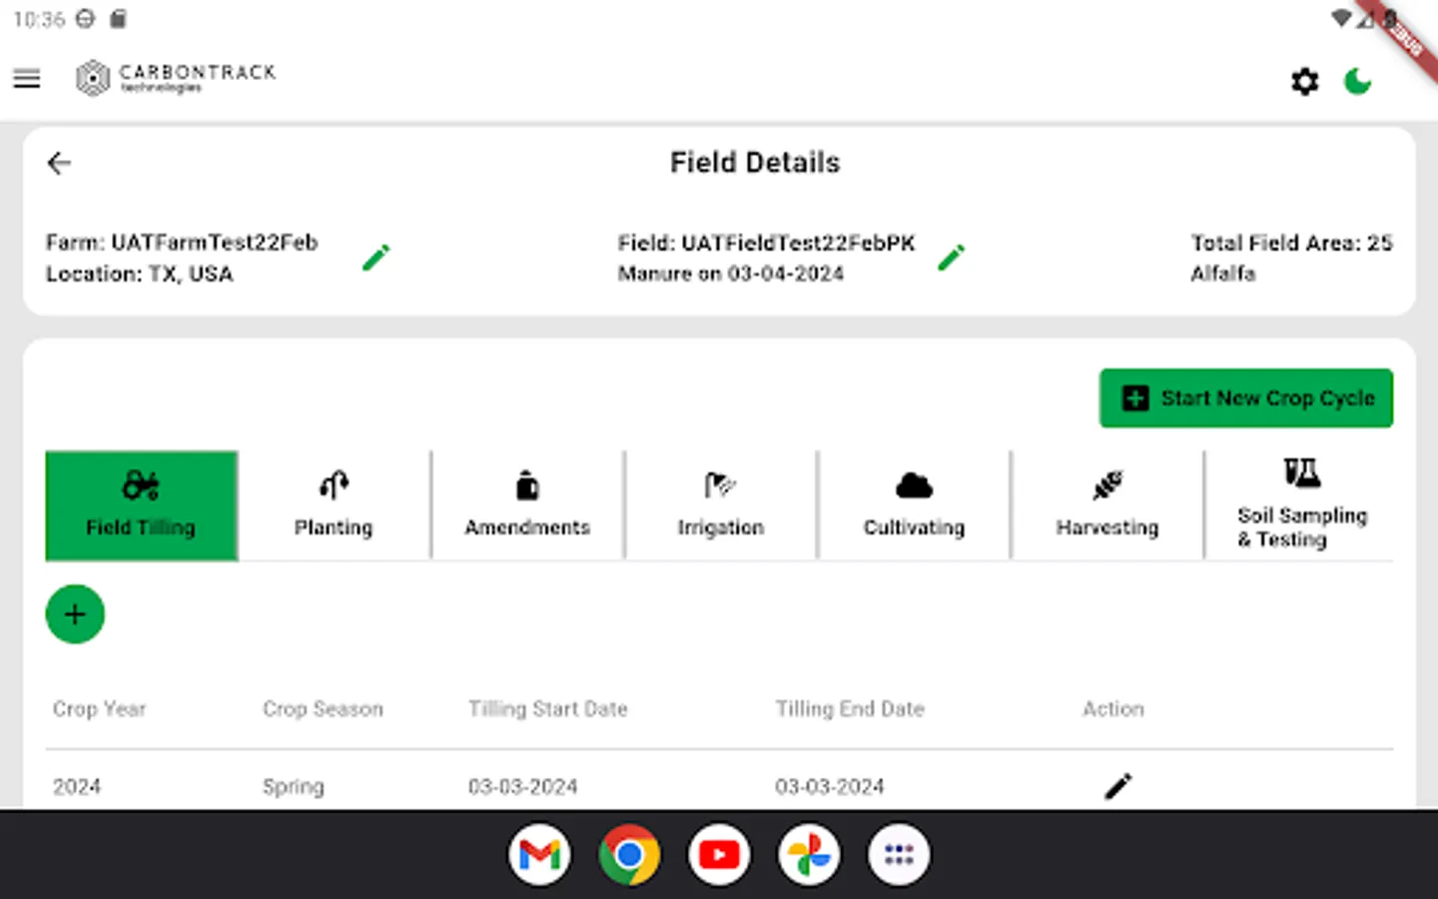
Task: Click Start New Crop Cycle button
Action: [1246, 399]
